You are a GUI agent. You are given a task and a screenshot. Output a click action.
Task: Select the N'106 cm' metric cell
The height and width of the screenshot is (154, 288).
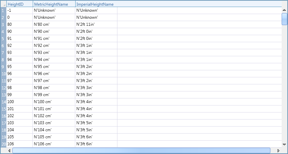pyautogui.click(x=54, y=144)
